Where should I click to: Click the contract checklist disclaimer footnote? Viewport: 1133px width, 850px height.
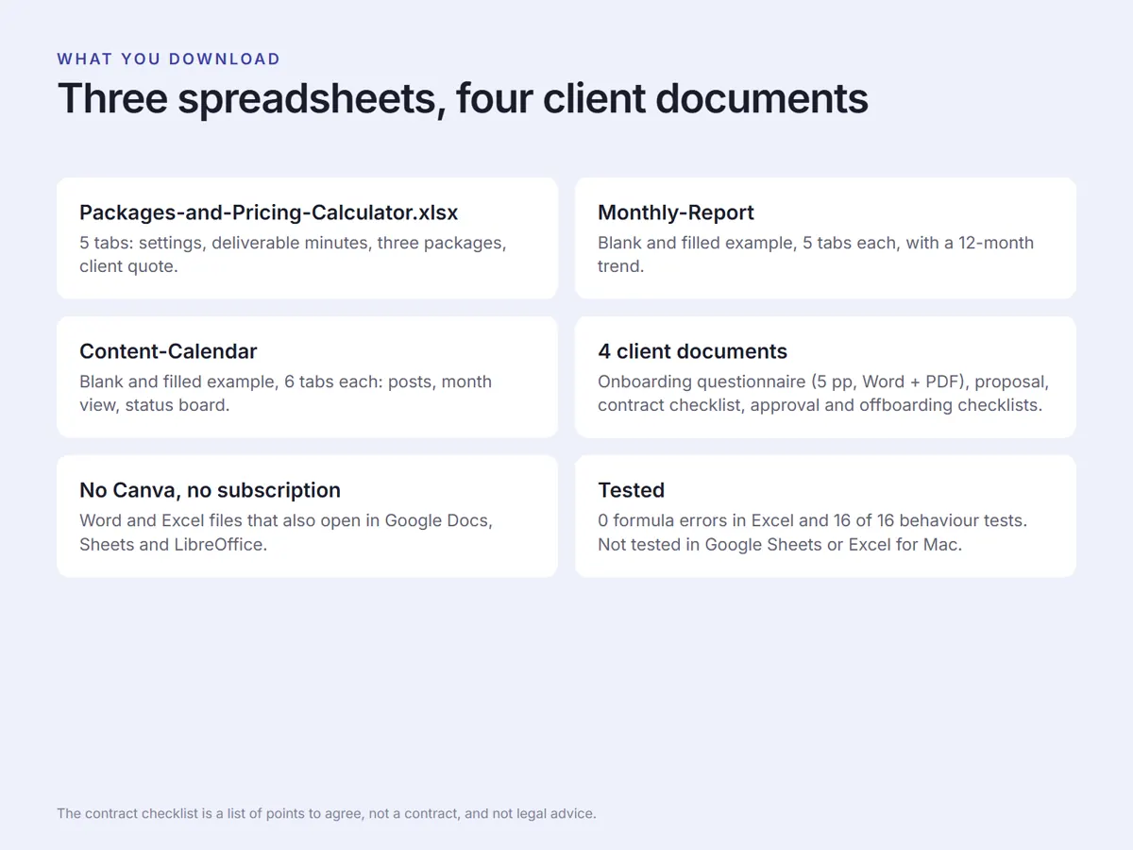[x=327, y=813]
